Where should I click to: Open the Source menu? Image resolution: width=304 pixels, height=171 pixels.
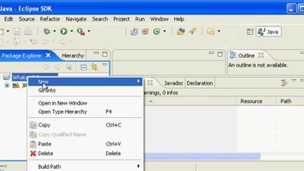tap(27, 19)
